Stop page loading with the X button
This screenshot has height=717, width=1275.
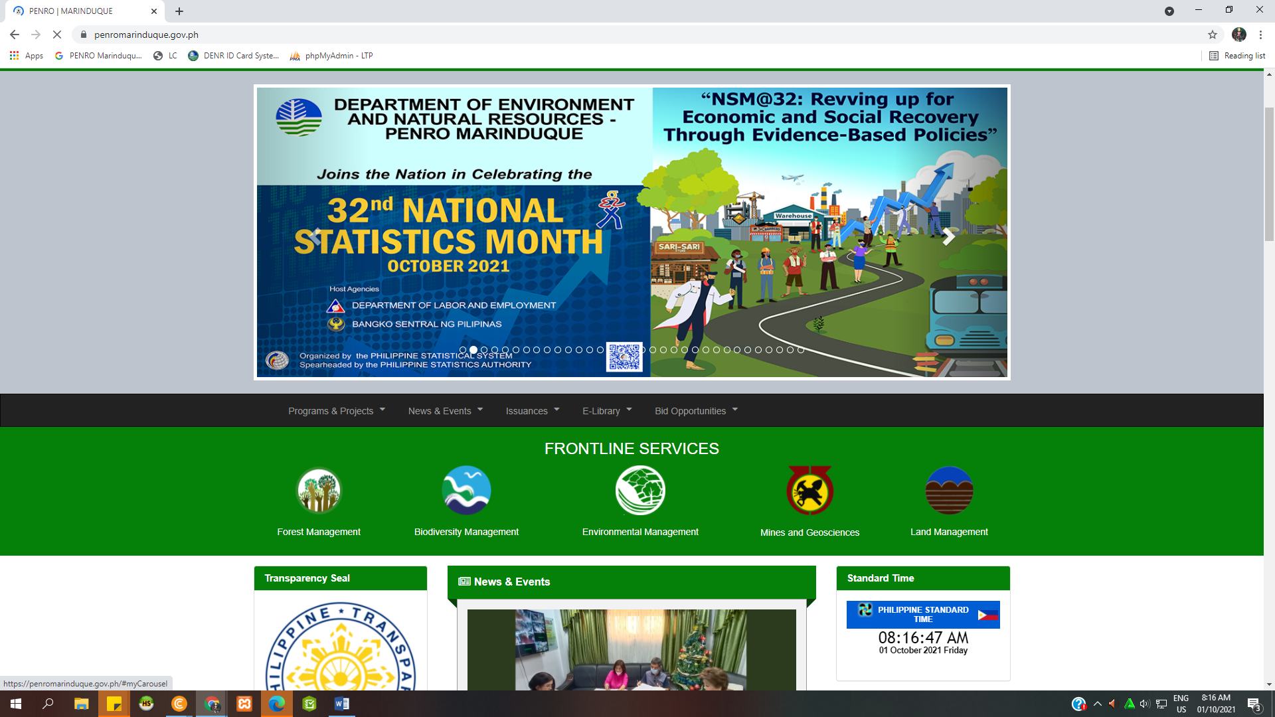57,35
